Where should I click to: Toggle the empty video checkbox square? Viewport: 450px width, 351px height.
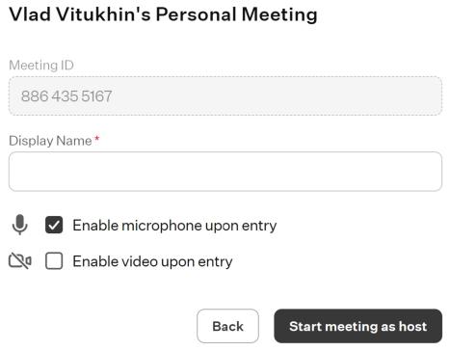(54, 260)
